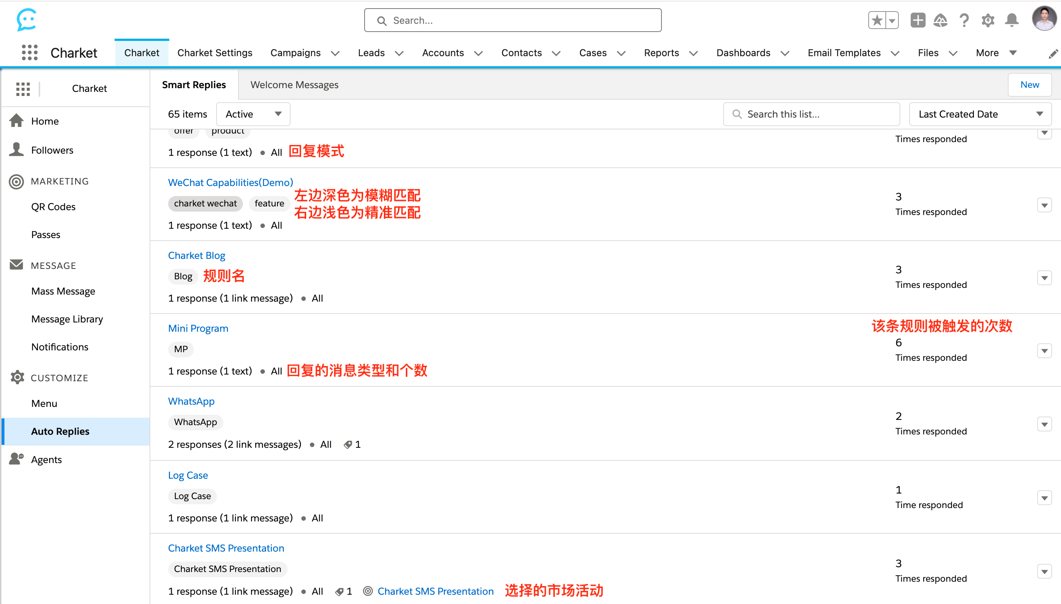This screenshot has height=604, width=1061.
Task: Click the charket wechat keyword pill
Action: coord(205,204)
